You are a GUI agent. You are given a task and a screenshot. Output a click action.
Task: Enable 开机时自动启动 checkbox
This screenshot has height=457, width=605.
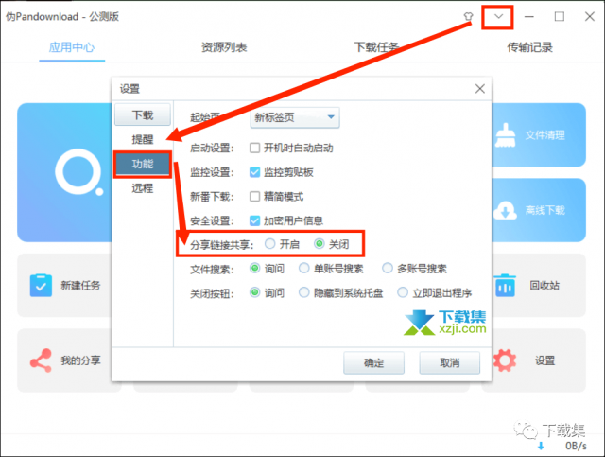pos(254,148)
